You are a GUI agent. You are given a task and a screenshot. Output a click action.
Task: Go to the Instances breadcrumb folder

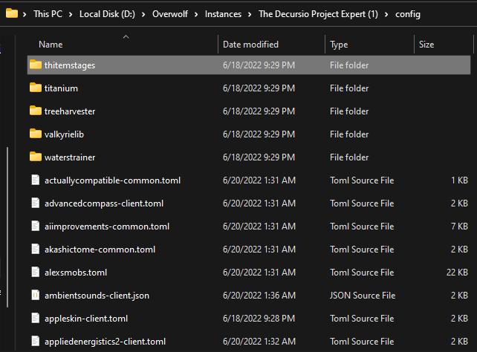click(223, 14)
